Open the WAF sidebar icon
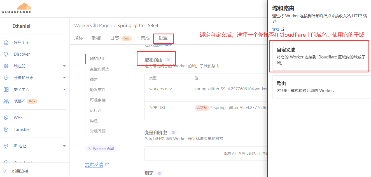 [x=6, y=118]
